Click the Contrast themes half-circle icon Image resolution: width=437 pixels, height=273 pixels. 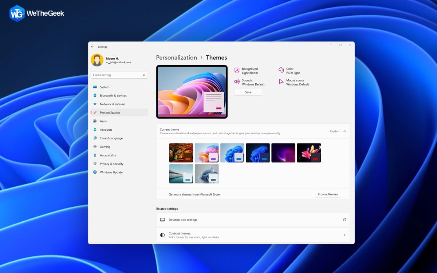[162, 235]
